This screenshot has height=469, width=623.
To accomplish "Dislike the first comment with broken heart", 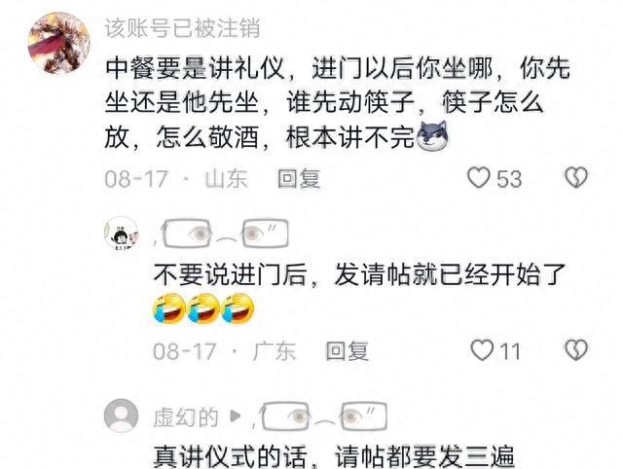I will point(576,177).
